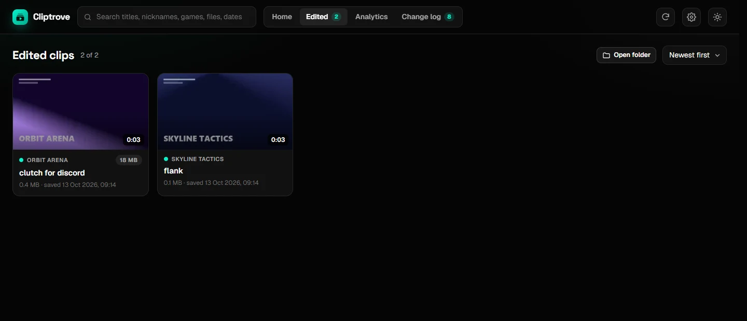This screenshot has width=747, height=321.
Task: Click the search magnifier icon
Action: click(88, 17)
